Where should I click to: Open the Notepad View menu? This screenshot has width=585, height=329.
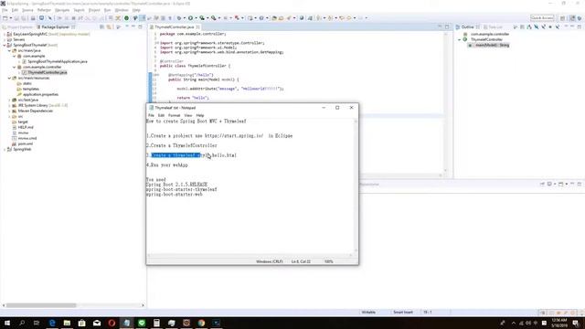(x=188, y=115)
